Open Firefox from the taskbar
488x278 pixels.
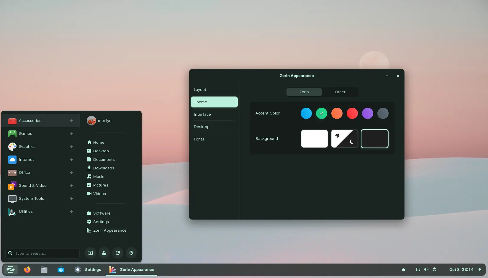pyautogui.click(x=27, y=269)
